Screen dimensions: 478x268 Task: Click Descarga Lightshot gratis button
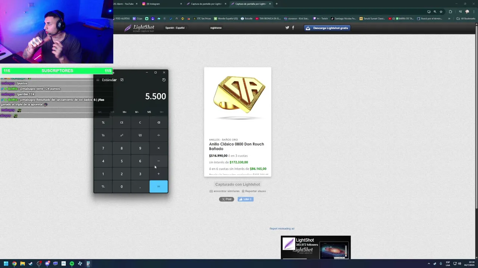click(327, 28)
